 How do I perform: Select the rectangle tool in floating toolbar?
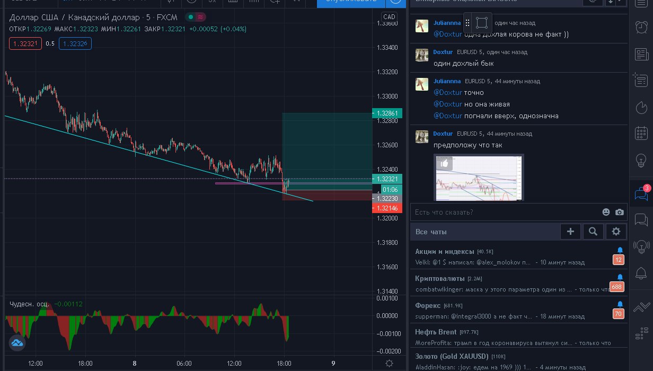481,23
